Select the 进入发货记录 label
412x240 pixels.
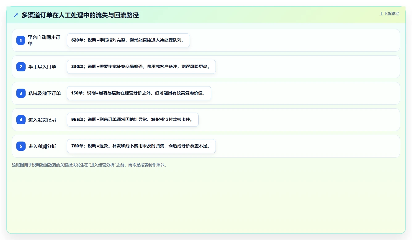[42, 120]
